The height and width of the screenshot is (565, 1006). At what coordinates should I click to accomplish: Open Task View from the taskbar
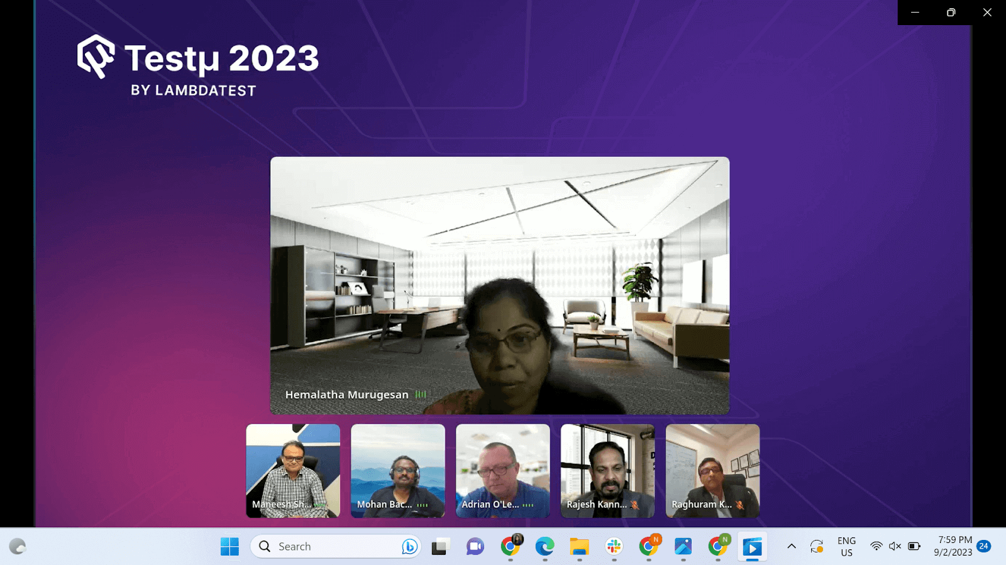(x=439, y=547)
